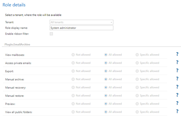
Task: Open help for Access private emails
Action: [x=177, y=63]
